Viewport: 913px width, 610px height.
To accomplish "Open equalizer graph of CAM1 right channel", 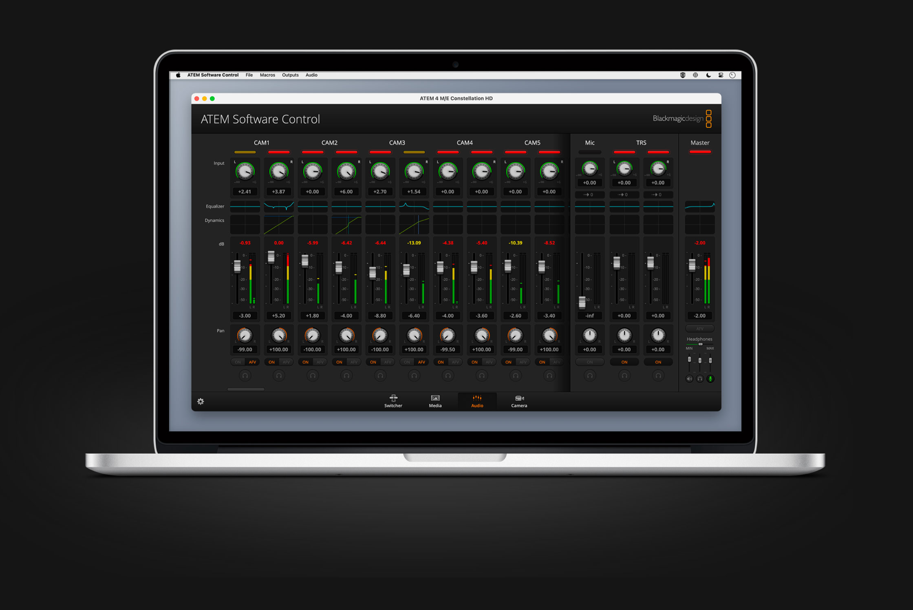I will pyautogui.click(x=279, y=206).
